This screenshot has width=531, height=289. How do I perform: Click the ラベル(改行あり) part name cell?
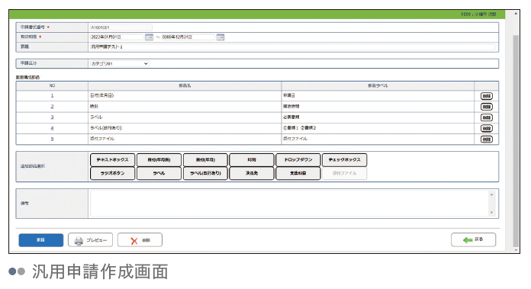pos(185,128)
